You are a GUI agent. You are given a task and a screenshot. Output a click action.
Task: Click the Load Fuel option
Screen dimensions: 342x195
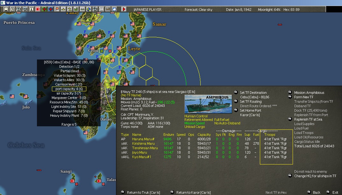click(x=301, y=128)
